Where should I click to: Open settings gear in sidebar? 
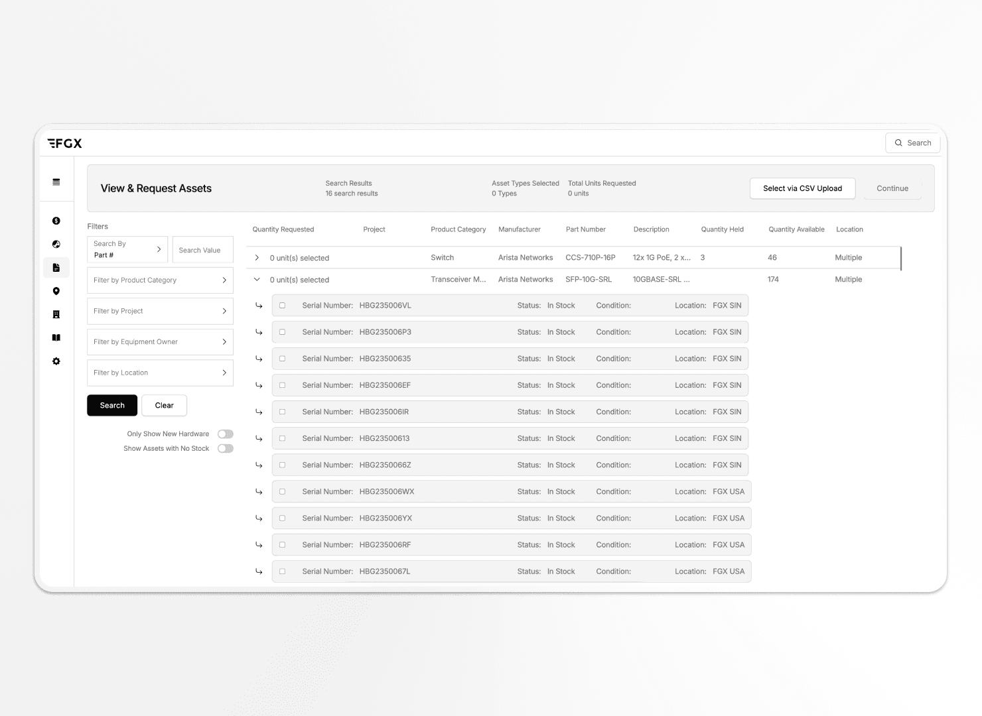[56, 361]
